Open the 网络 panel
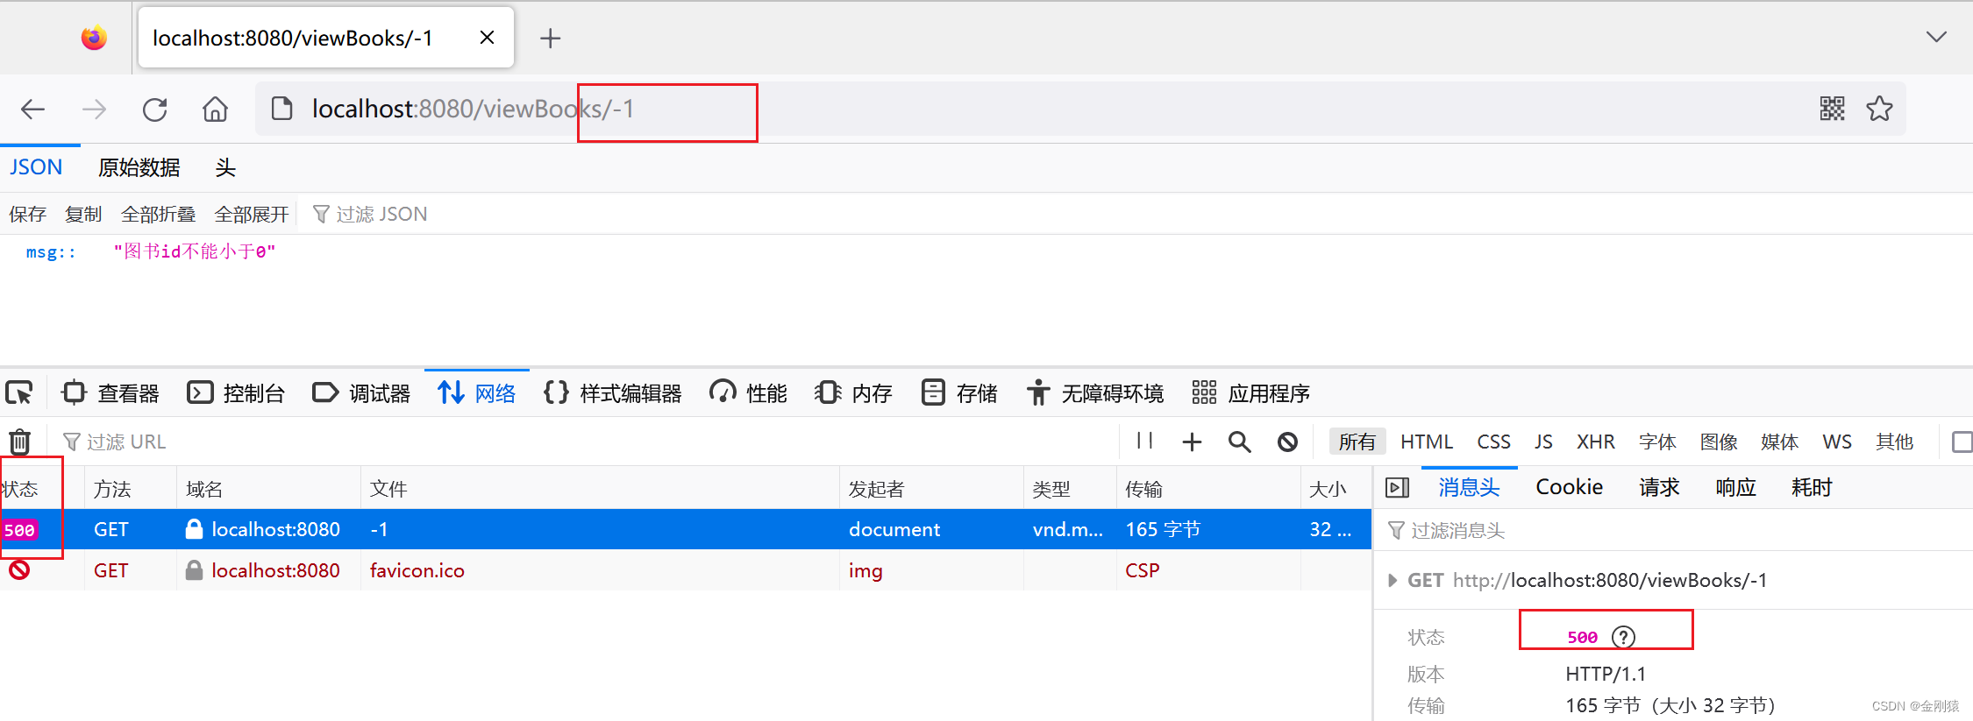This screenshot has width=1973, height=721. pos(477,393)
